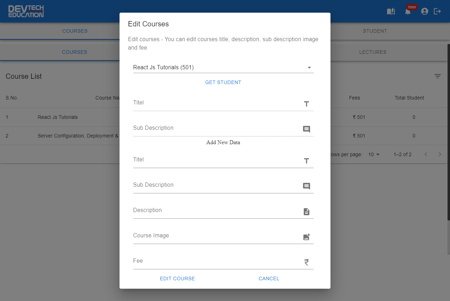
Task: Click the ₹ 501 fee in row 2
Action: [359, 136]
